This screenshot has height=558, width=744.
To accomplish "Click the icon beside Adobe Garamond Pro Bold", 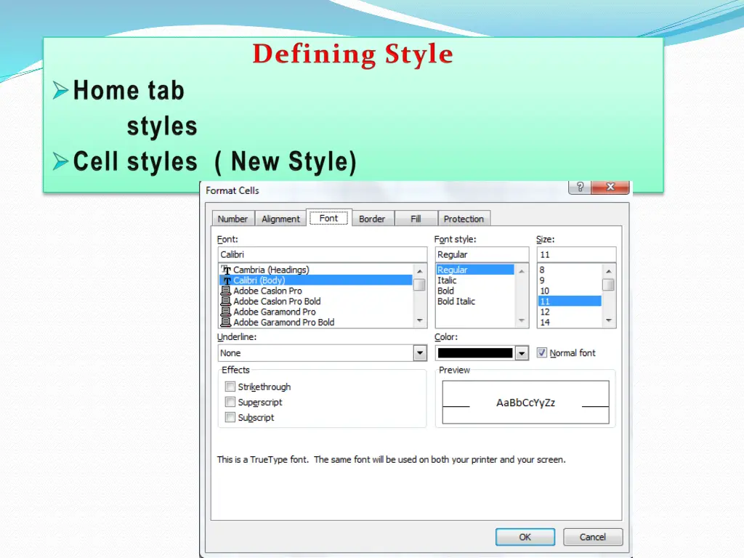I will (x=226, y=322).
